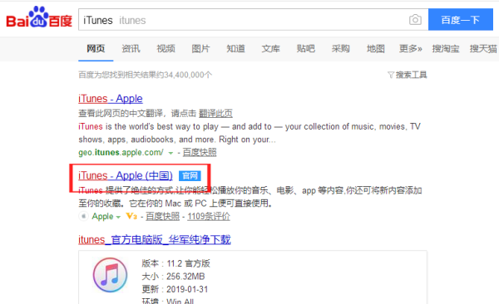Open the 图片 tab
Viewport: 499px width, 304px height.
click(200, 49)
